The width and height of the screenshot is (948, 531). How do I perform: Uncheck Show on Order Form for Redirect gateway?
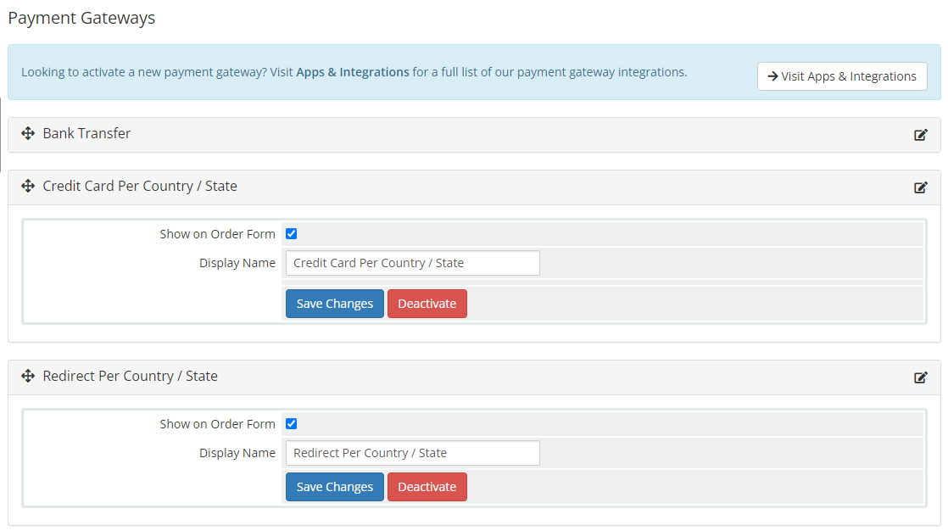coord(292,424)
